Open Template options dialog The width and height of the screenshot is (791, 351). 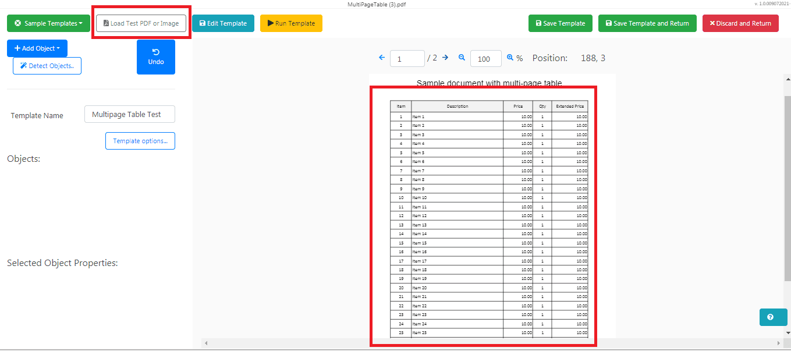pos(140,140)
